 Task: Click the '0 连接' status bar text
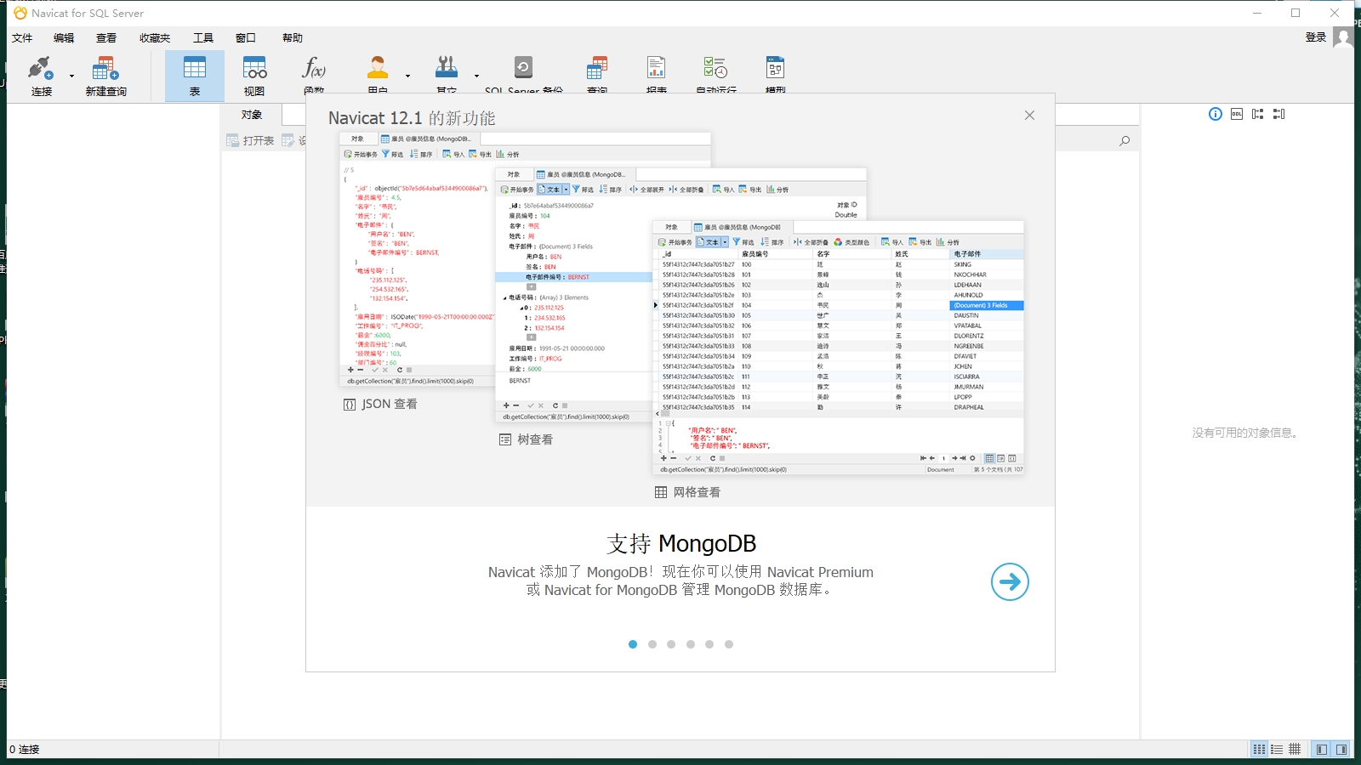pyautogui.click(x=25, y=749)
